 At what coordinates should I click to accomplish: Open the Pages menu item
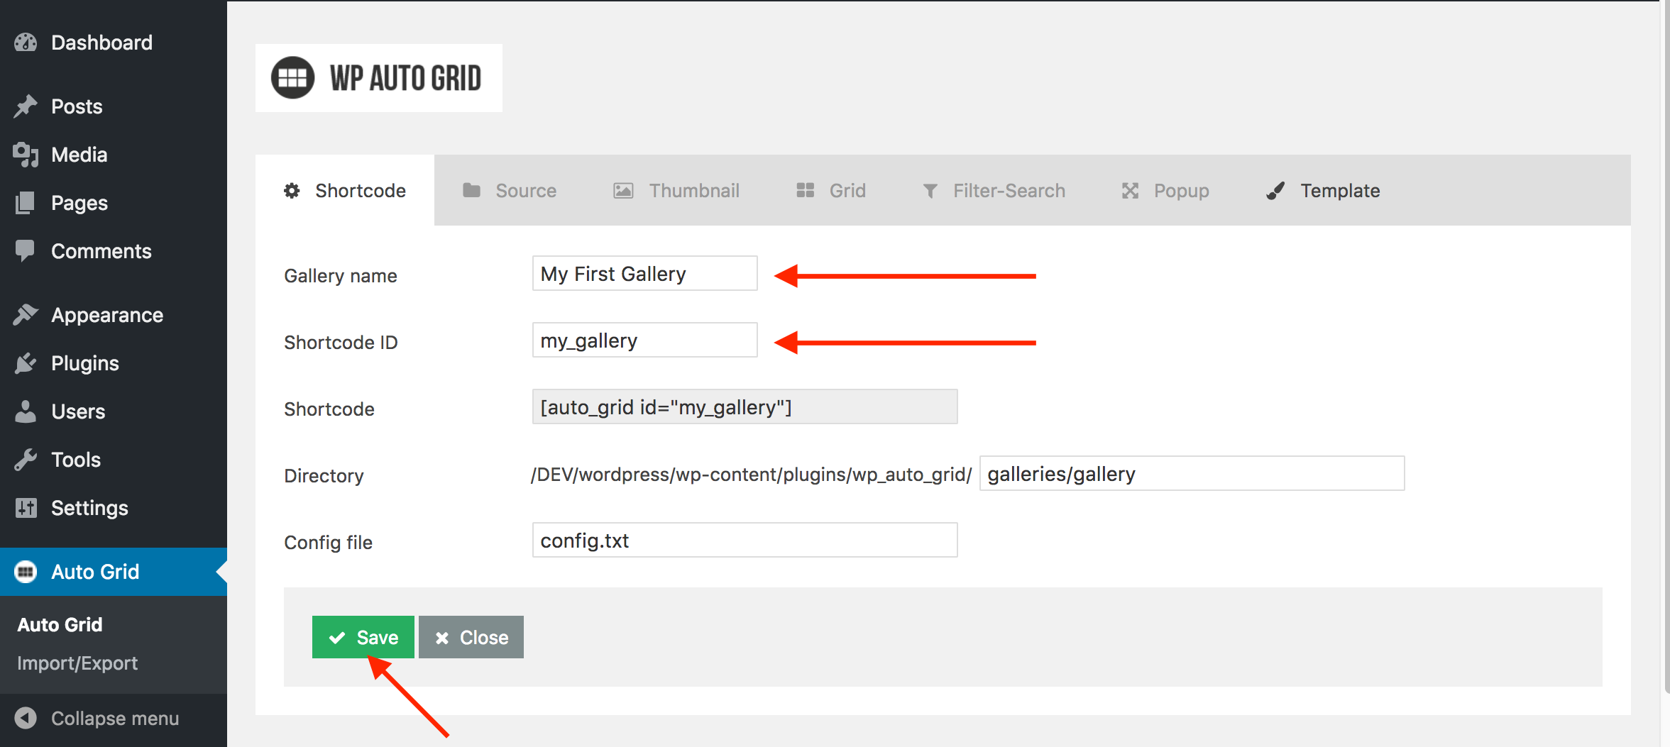(x=114, y=203)
